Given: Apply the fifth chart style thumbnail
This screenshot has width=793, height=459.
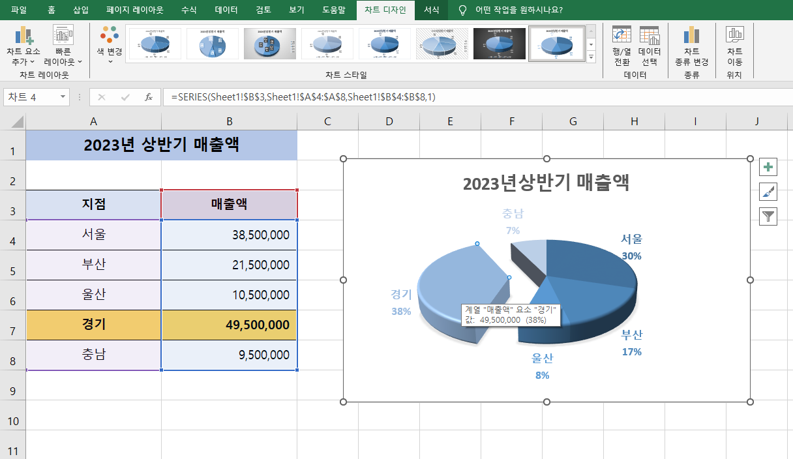Looking at the screenshot, I should coord(385,44).
